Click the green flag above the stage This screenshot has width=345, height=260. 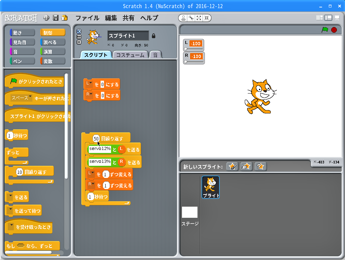pyautogui.click(x=325, y=30)
